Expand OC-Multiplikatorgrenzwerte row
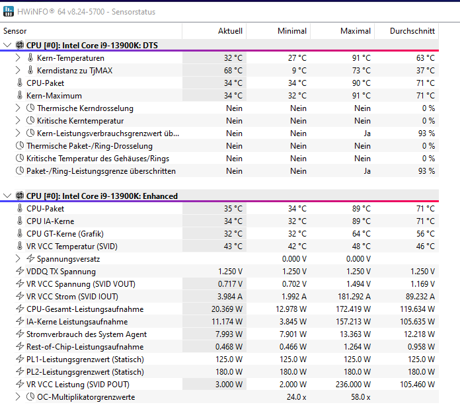The image size is (460, 415). click(x=18, y=396)
